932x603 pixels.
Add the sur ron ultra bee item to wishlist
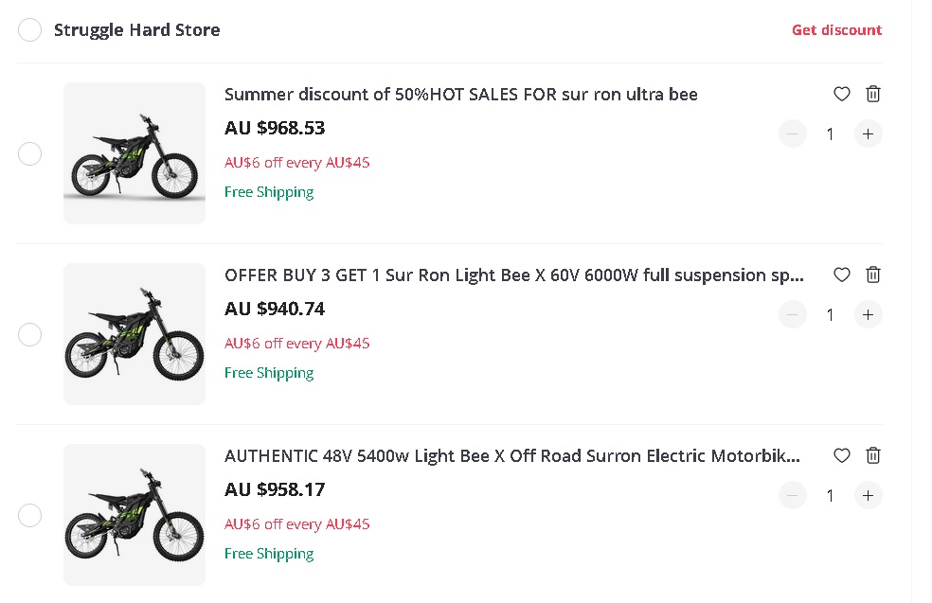click(841, 94)
